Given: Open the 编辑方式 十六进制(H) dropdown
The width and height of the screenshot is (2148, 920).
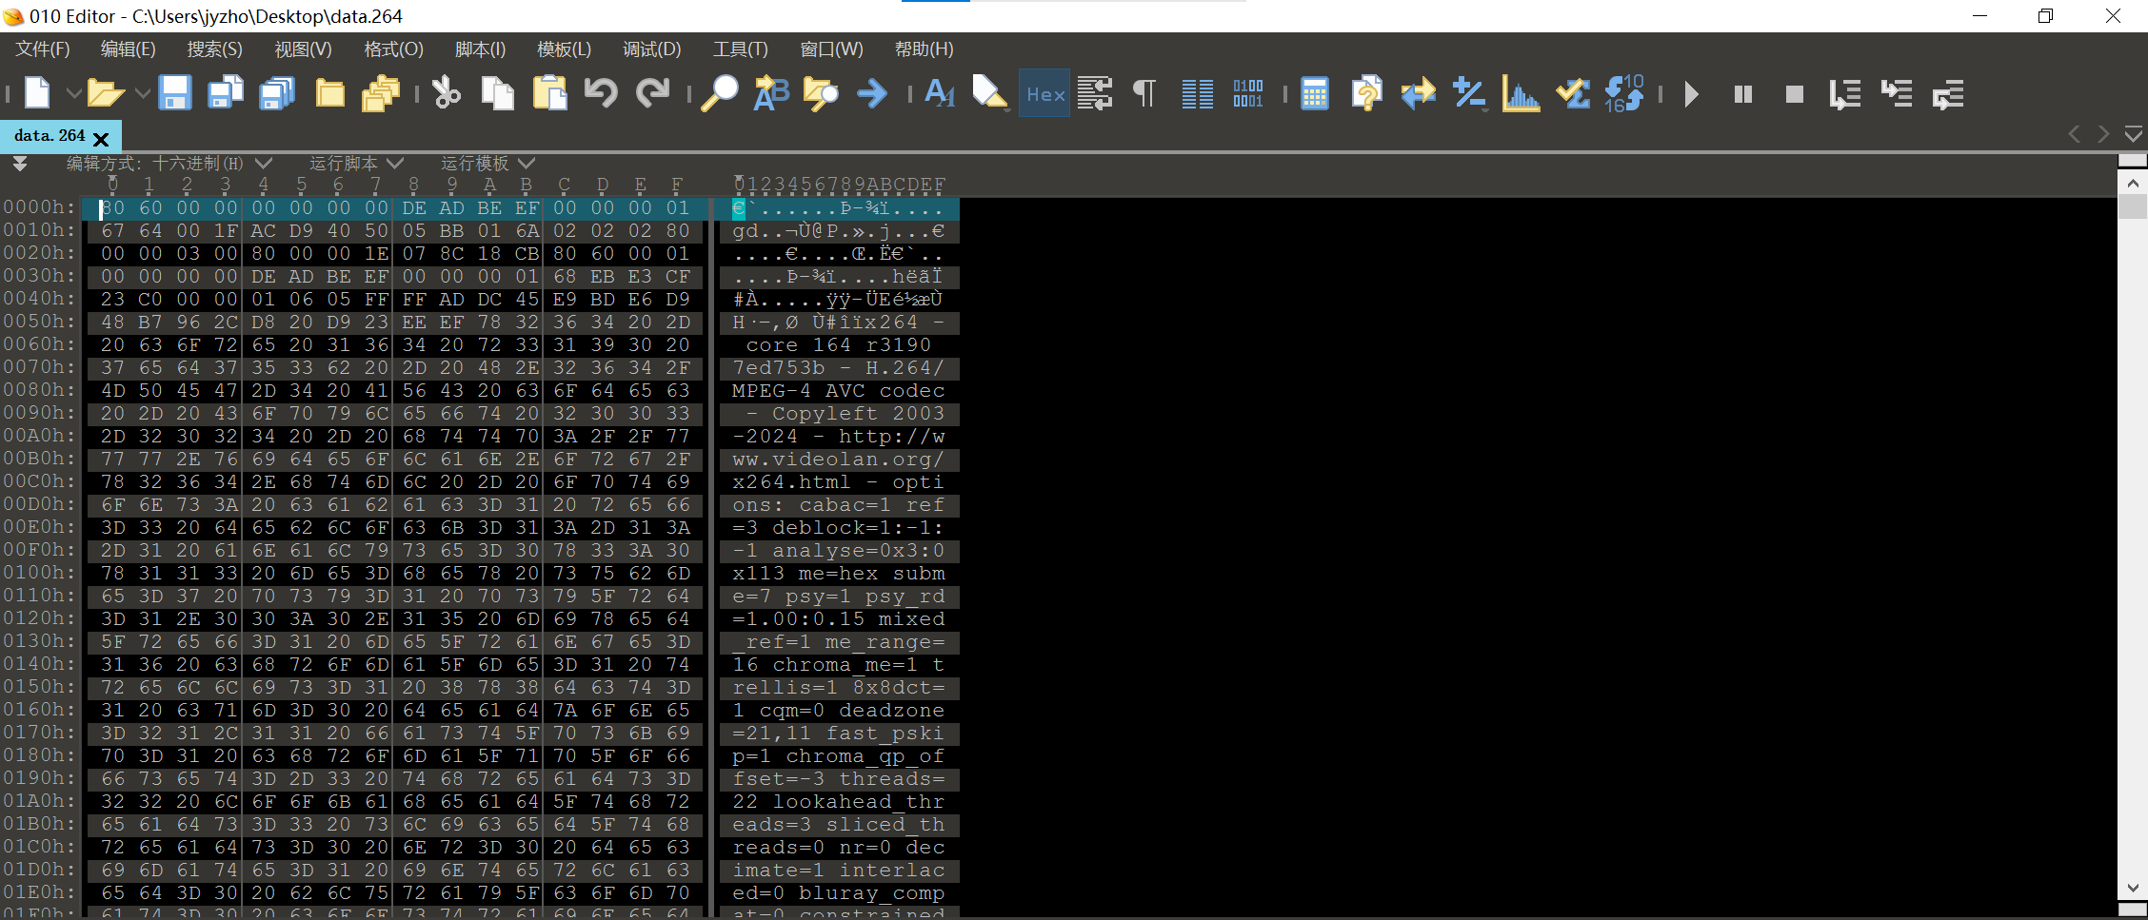Looking at the screenshot, I should point(169,164).
